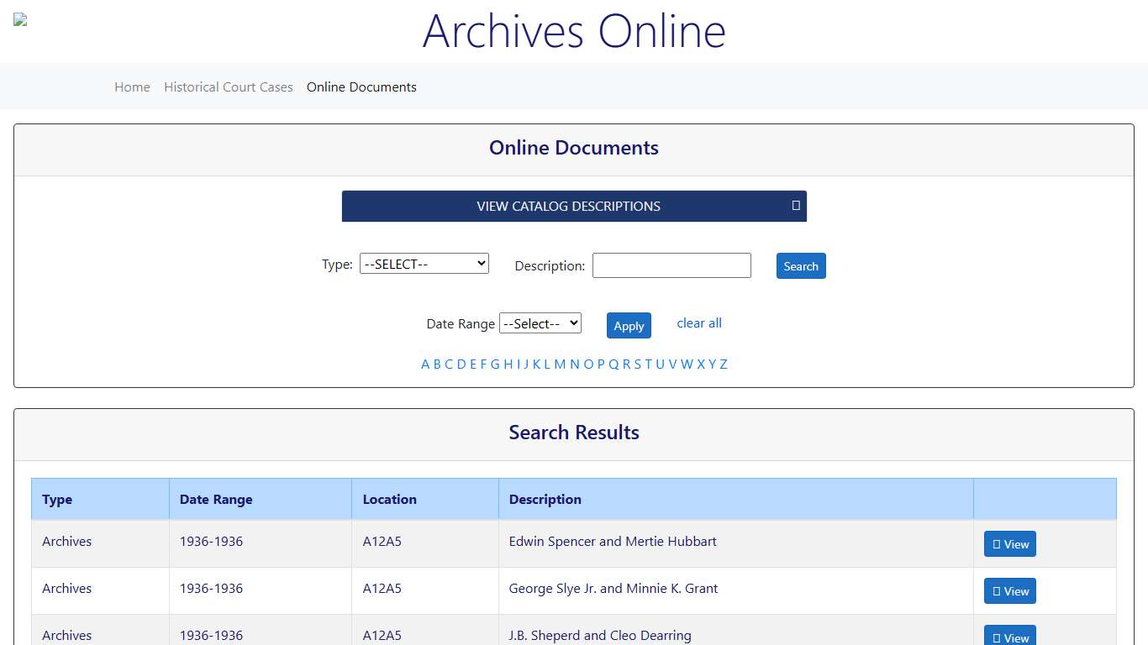1148x645 pixels.
Task: Click the clear all link
Action: click(x=698, y=322)
